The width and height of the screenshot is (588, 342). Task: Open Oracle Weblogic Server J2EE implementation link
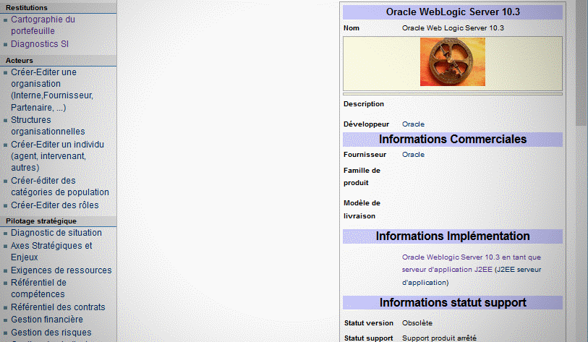click(472, 263)
